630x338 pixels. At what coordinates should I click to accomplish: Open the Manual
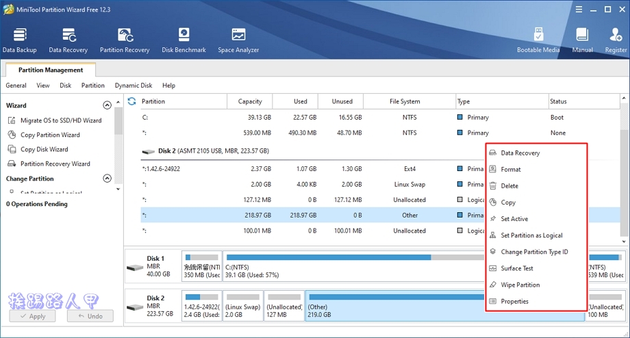(x=582, y=40)
